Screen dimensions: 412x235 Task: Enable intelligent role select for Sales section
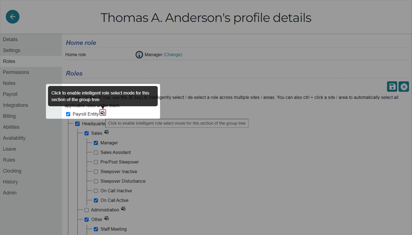click(107, 132)
